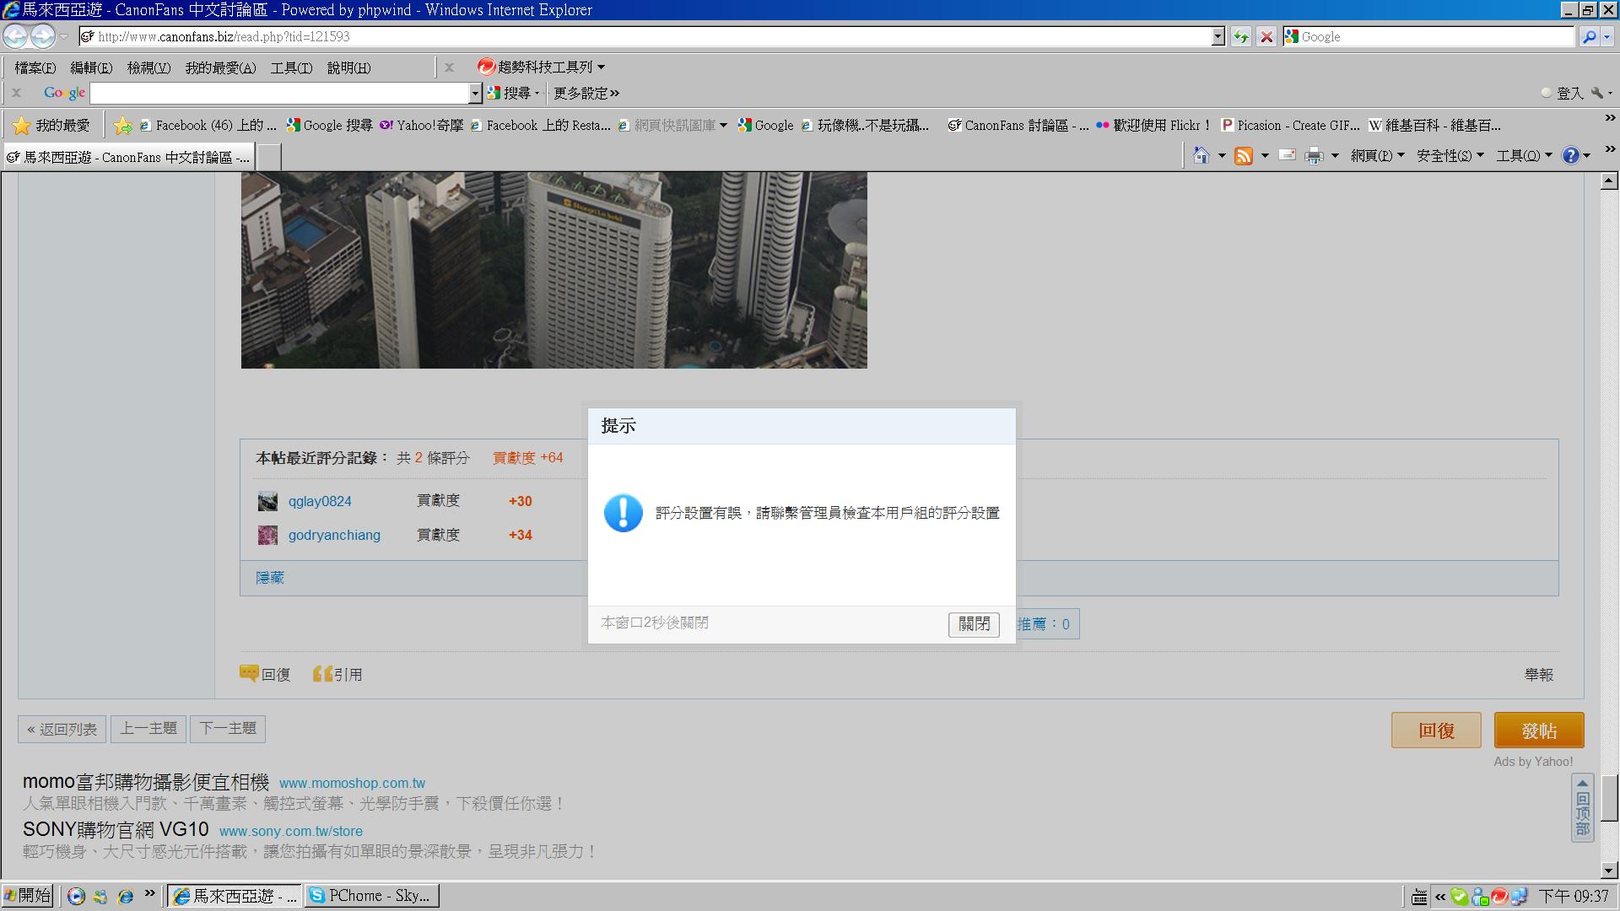This screenshot has width=1620, height=911.
Task: Open a new blank tab
Action: point(268,157)
